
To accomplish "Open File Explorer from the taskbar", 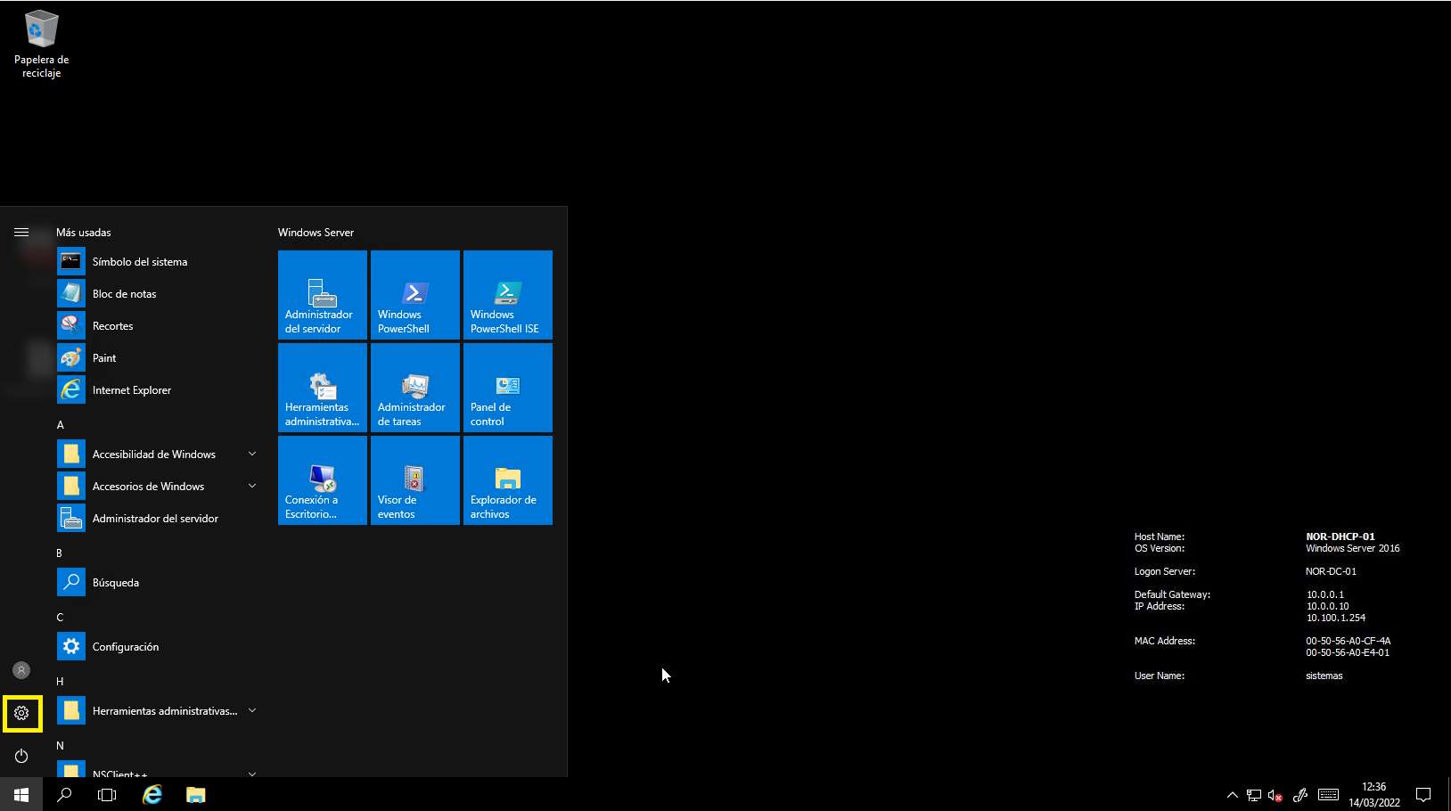I will 196,794.
